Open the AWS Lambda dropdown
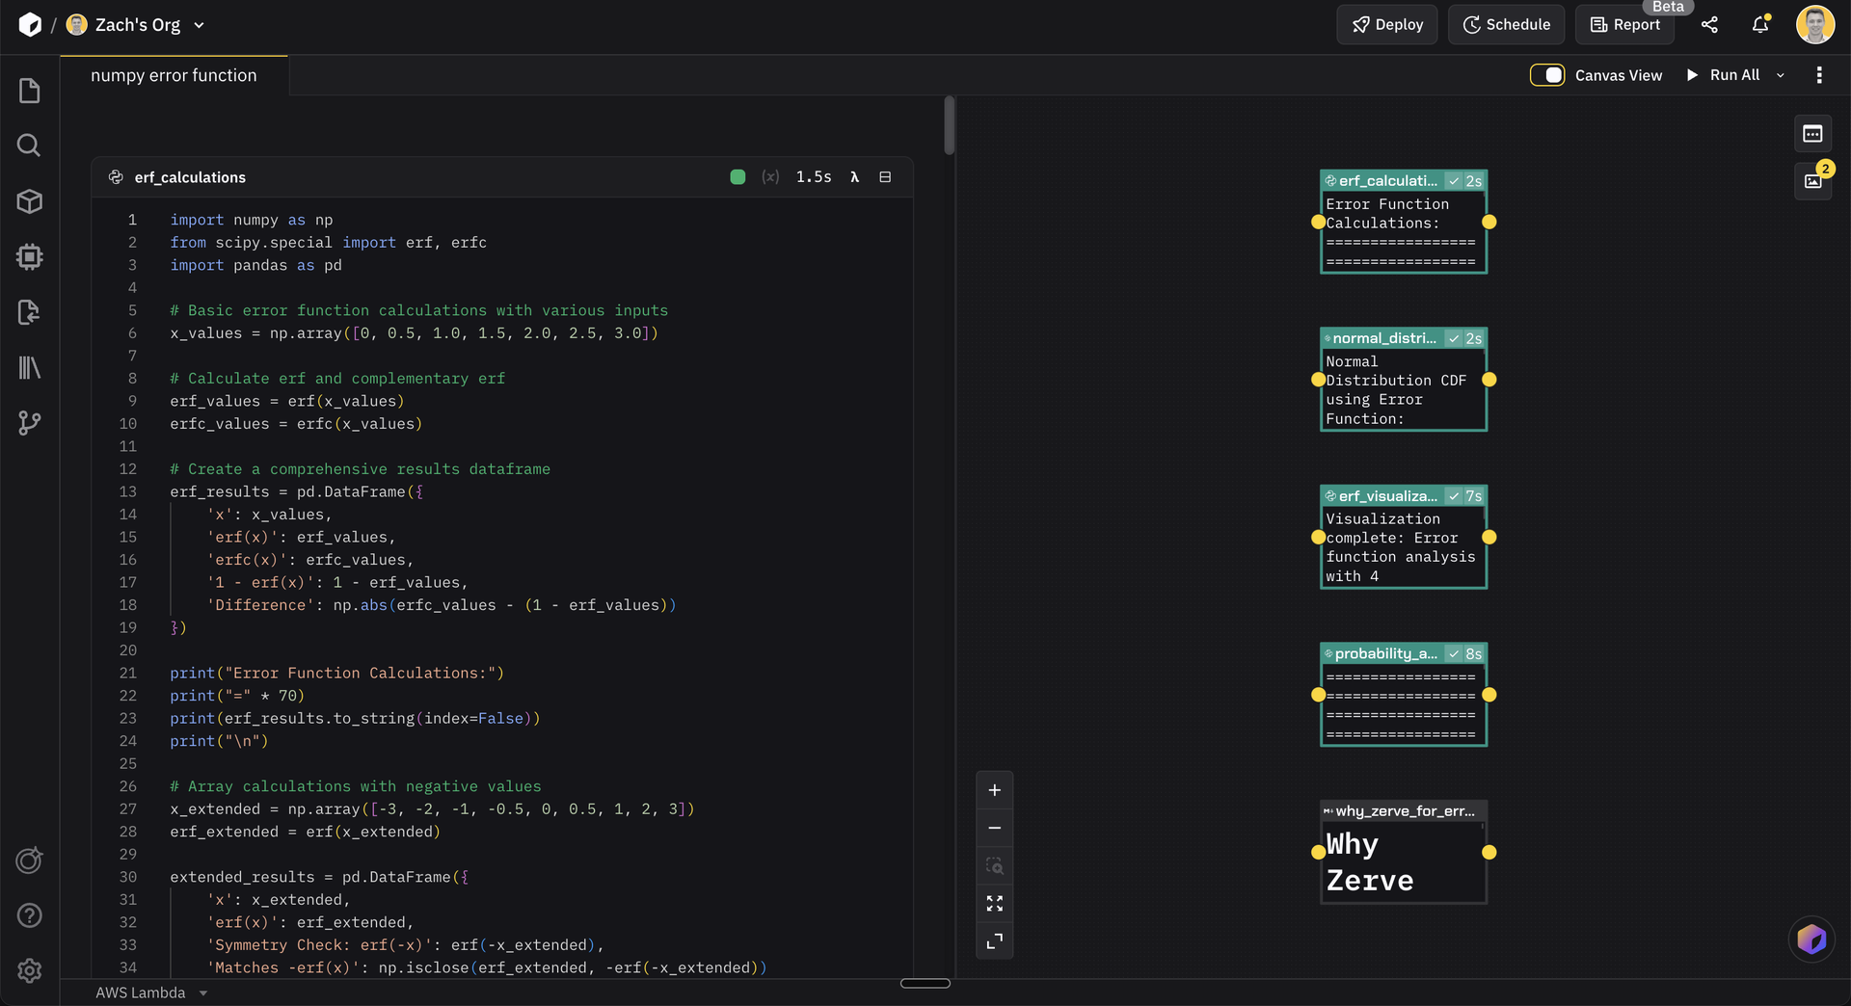Screen dimensions: 1851x1006 [151, 993]
